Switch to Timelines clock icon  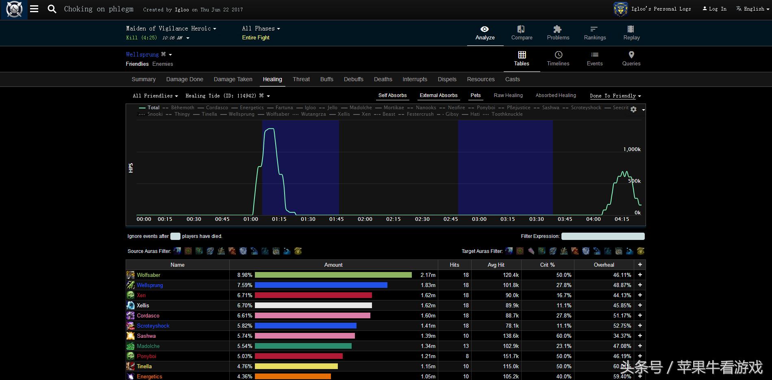[x=558, y=55]
